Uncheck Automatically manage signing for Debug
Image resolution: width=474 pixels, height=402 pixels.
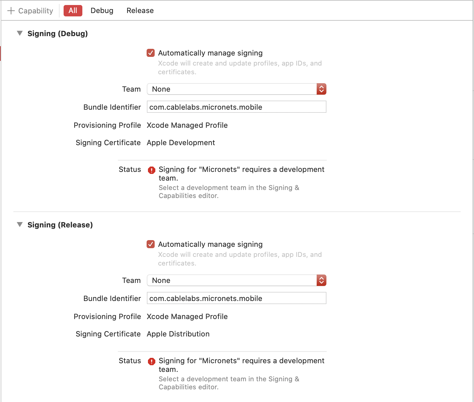point(151,53)
